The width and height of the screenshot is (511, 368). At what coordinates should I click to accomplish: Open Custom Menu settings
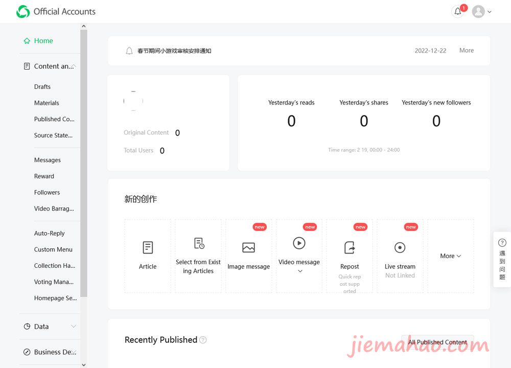[x=53, y=249]
